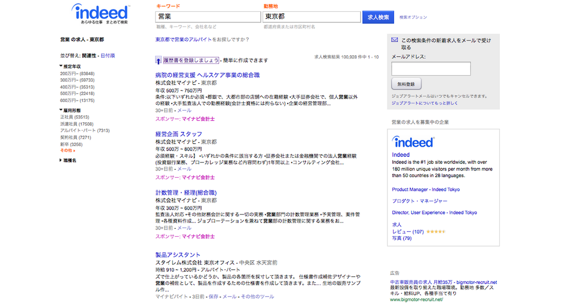This screenshot has height=307, width=567.
Task: Expand その他 employment type options
Action: 68,150
